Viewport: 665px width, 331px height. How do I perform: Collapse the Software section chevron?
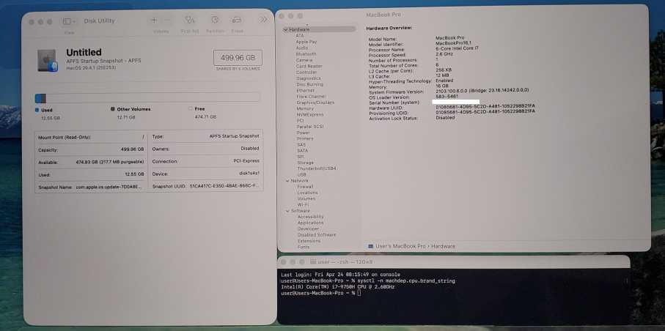[x=287, y=211]
